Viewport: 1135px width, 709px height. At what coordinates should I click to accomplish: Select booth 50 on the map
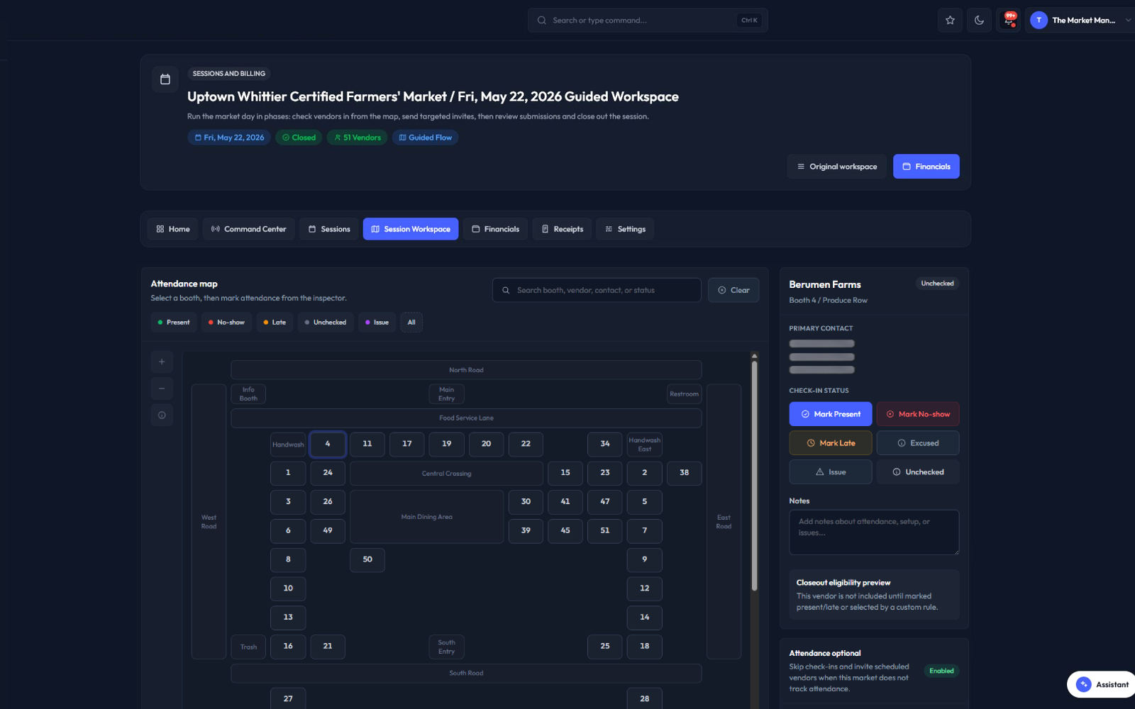pos(367,559)
